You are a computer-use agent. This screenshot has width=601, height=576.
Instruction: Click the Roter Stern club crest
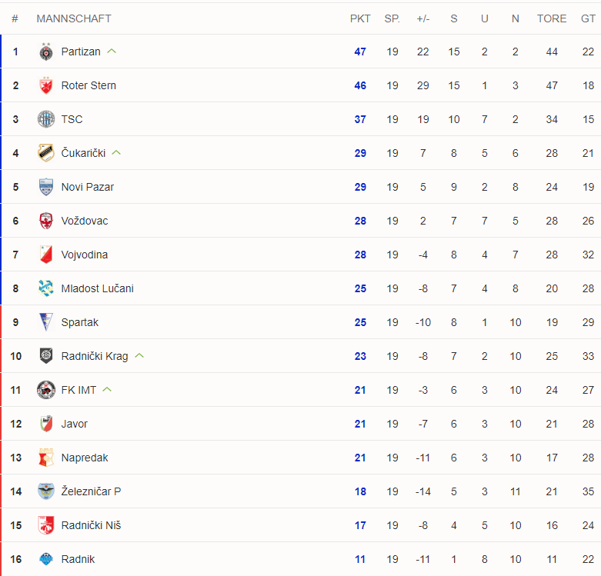pos(46,86)
